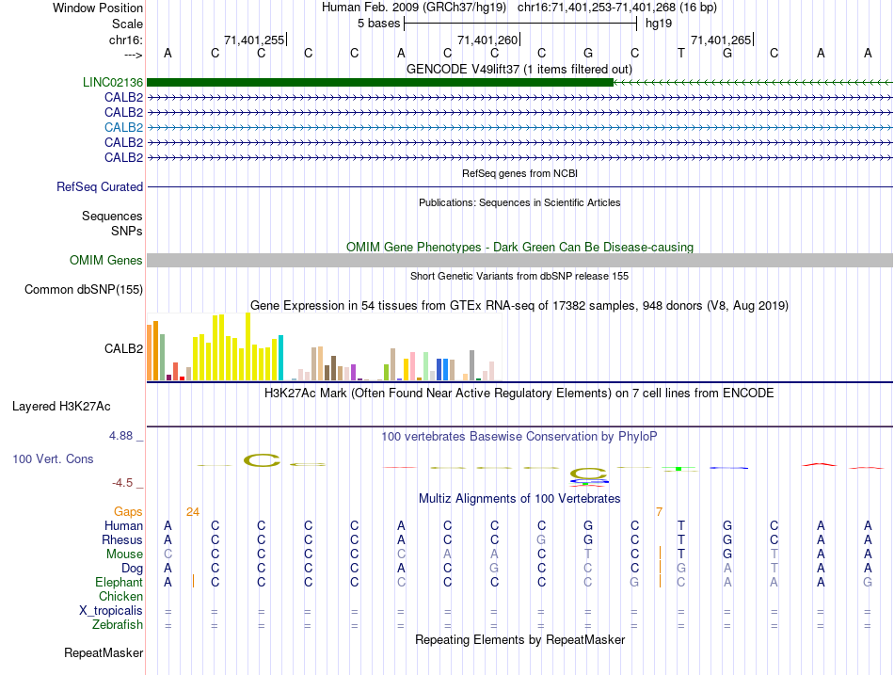Open the Common dbSNP(155) track label

[83, 289]
